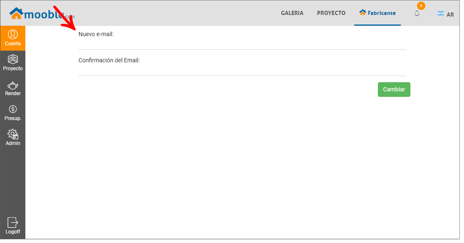Screen dimensions: 464x243
Task: Open the GALERIA menu item
Action: 292,13
